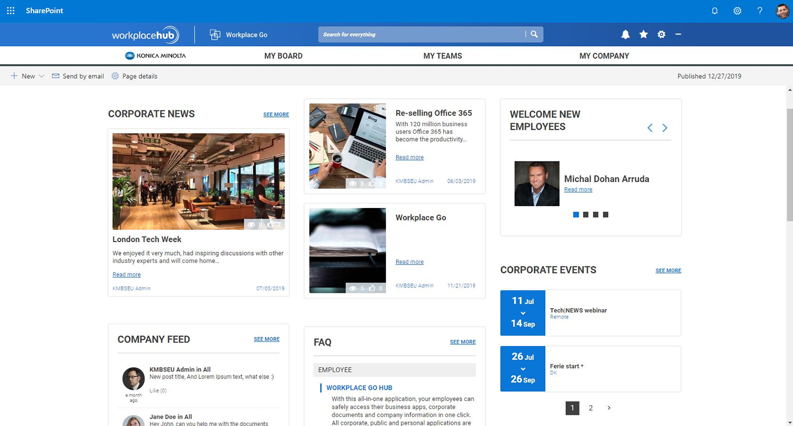
Task: Open SharePoint settings gear in top bar
Action: click(737, 11)
